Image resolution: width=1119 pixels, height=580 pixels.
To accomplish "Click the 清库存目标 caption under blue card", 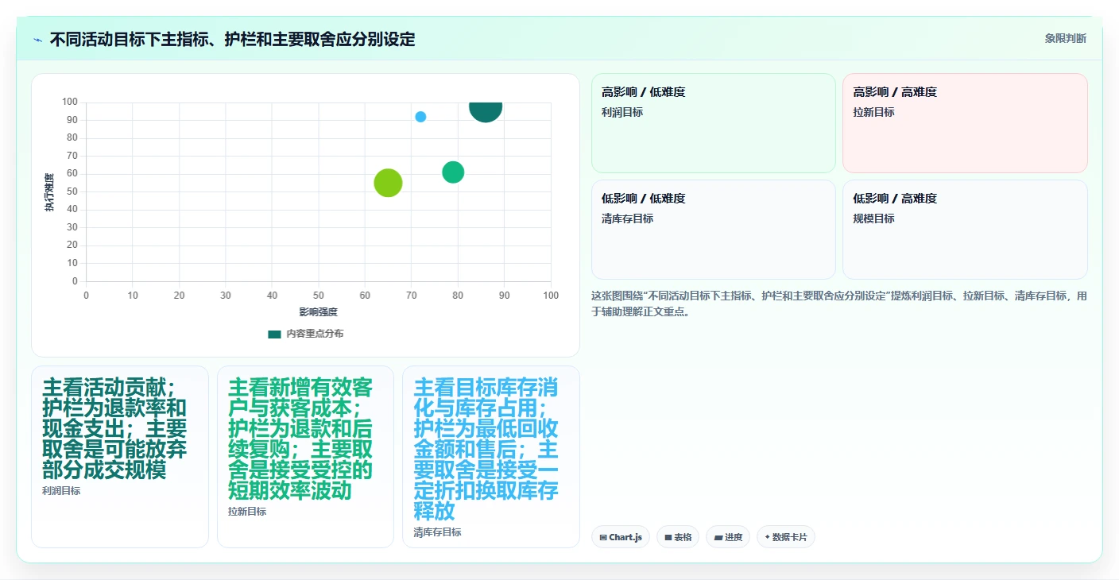I will (x=437, y=532).
